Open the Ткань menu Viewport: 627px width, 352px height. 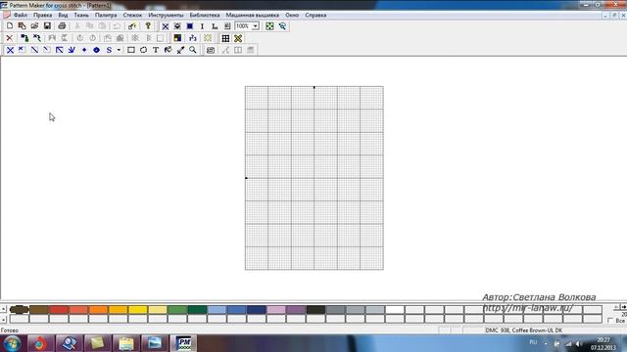coord(81,16)
